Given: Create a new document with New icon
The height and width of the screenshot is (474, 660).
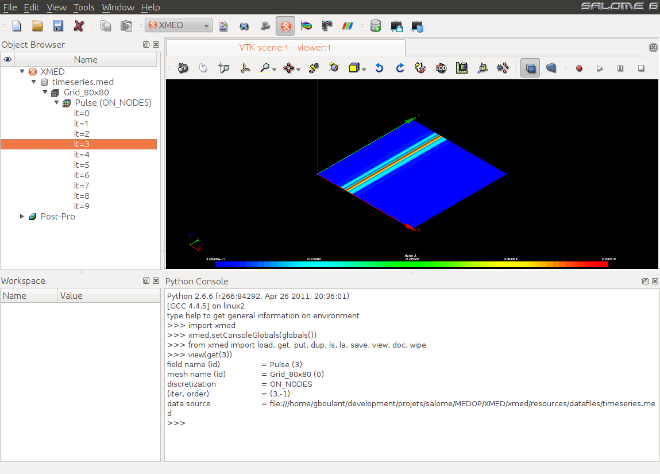Looking at the screenshot, I should 17,26.
